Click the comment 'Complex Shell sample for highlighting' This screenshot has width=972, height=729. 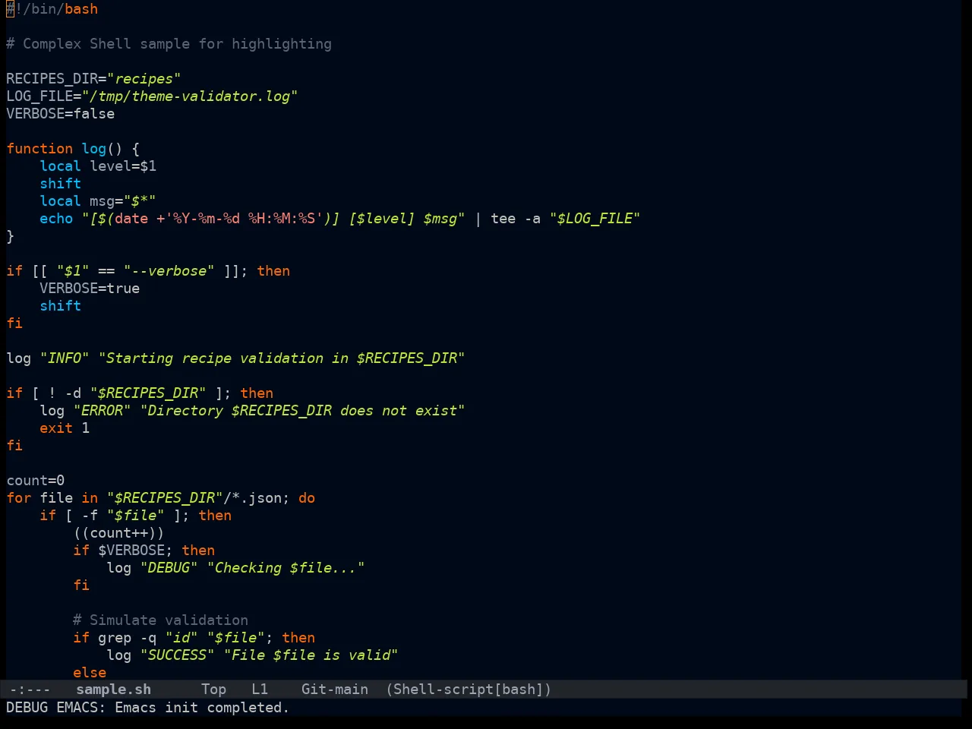tap(177, 44)
